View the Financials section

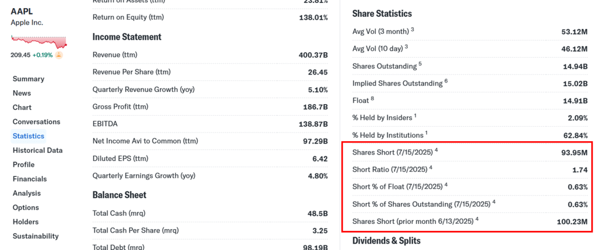30,179
